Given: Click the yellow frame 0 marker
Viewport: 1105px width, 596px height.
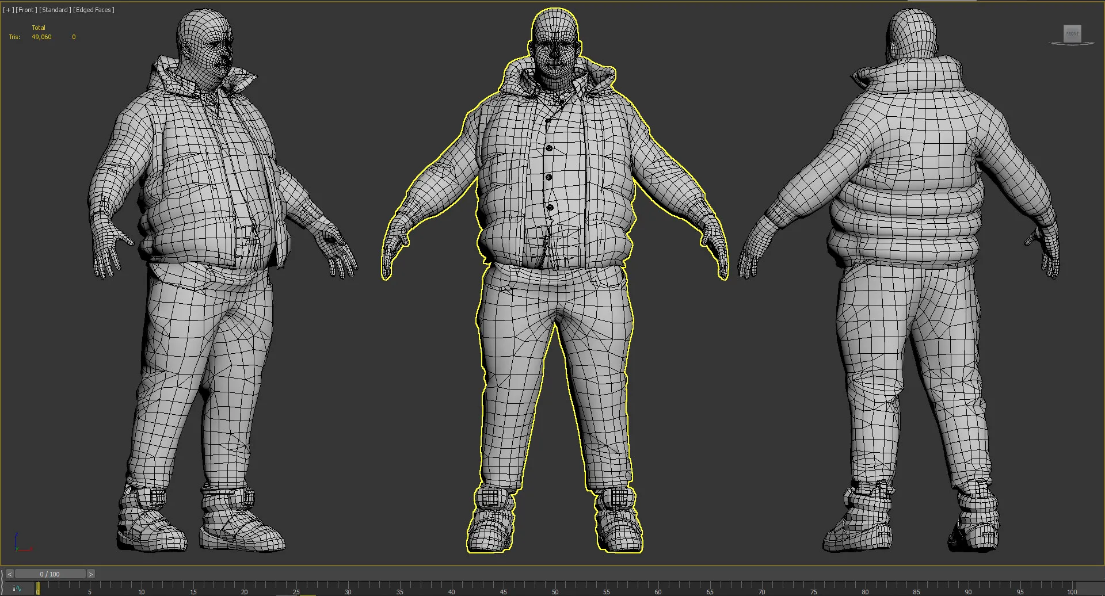Looking at the screenshot, I should pos(38,588).
